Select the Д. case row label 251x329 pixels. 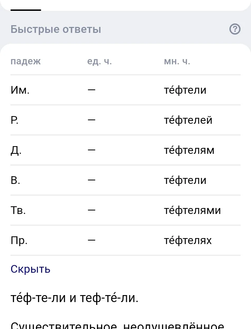pos(16,151)
